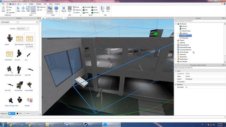Screen dimensions: 226x127
Task: Switch to the TERRAIN ribbon tab
Action: (x=38, y=4)
